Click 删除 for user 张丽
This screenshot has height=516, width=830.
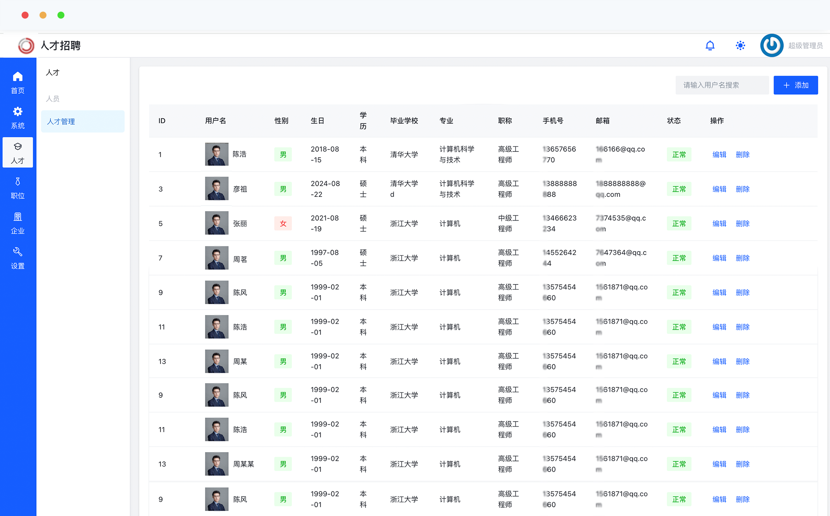tap(742, 224)
